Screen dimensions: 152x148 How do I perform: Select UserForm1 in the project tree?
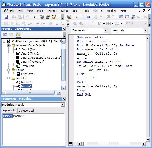click(x=28, y=74)
